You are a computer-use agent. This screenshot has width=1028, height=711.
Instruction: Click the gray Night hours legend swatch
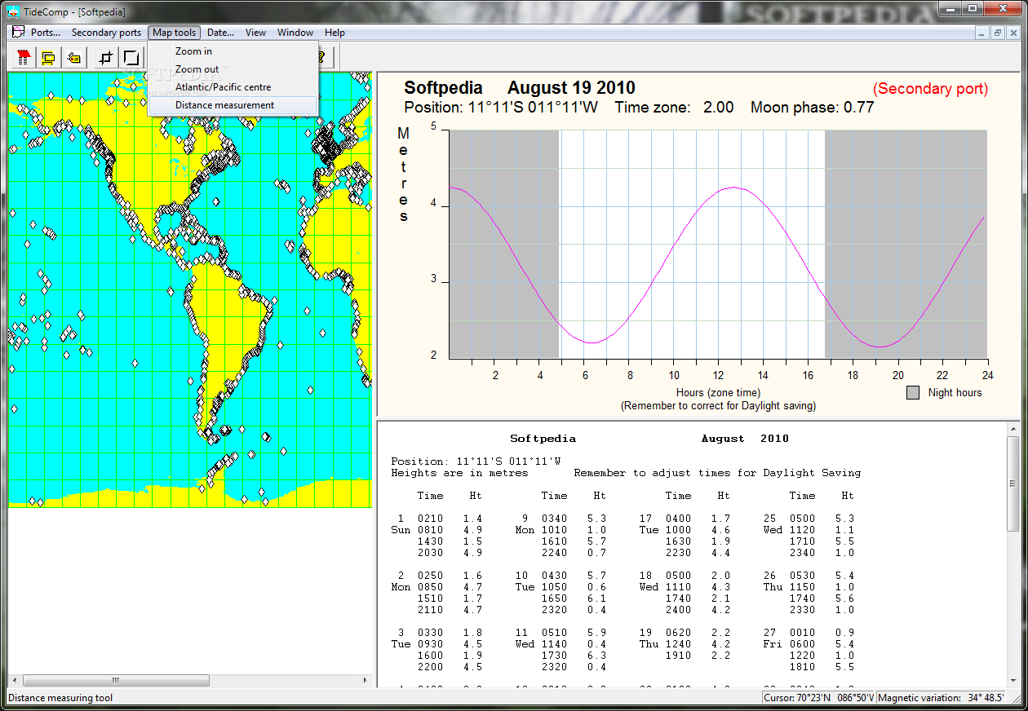pos(913,393)
